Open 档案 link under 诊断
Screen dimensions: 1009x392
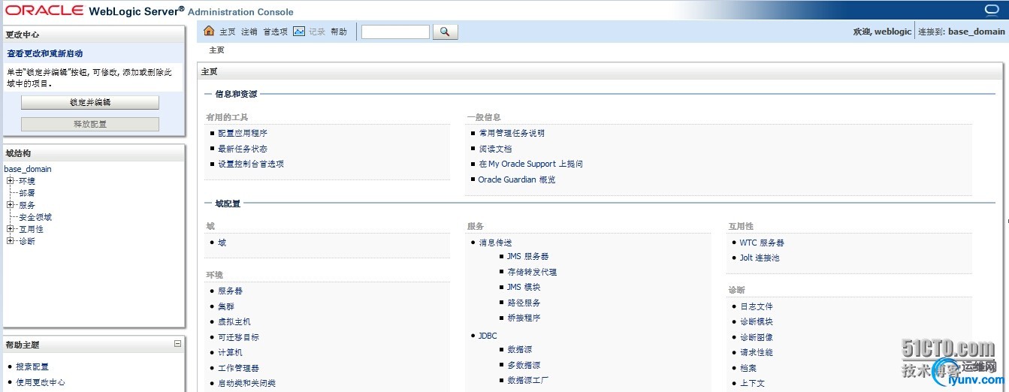tap(748, 368)
